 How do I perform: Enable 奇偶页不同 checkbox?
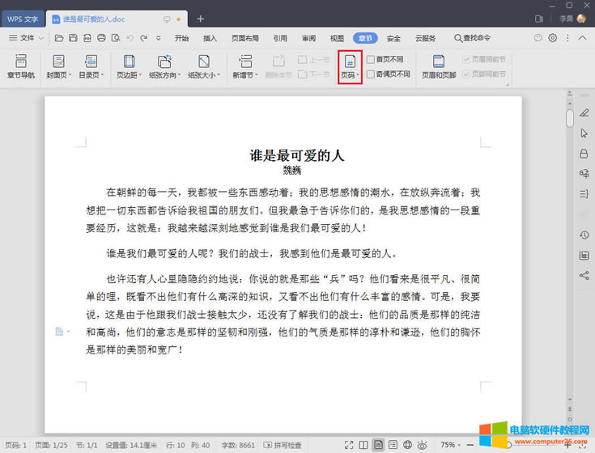(x=371, y=74)
